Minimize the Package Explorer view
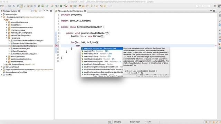The image size is (221, 124). [x=47, y=11]
